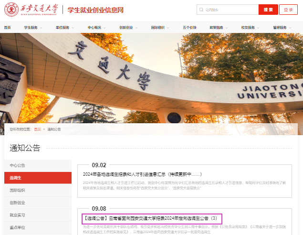Open the 国际组织 navigation dropdown
Screen dimensions: 303x235
[160, 28]
